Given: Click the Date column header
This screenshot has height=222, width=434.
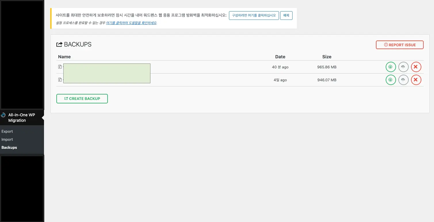Looking at the screenshot, I should (280, 57).
